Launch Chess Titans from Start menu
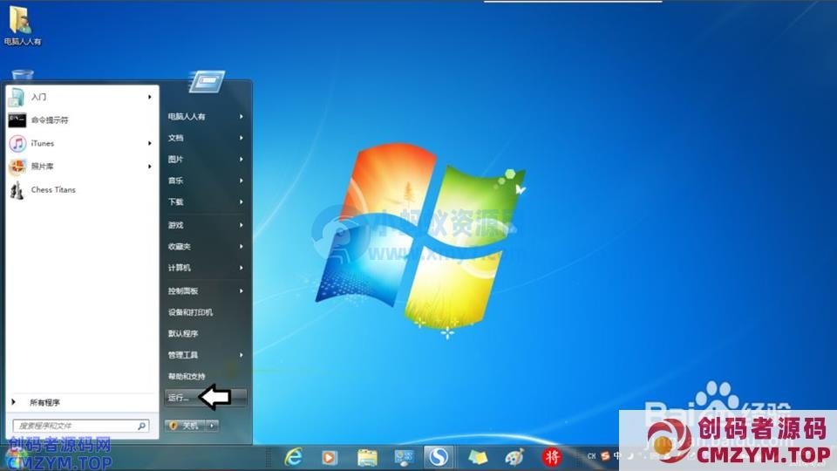Screen dimensions: 837x471 tap(52, 190)
